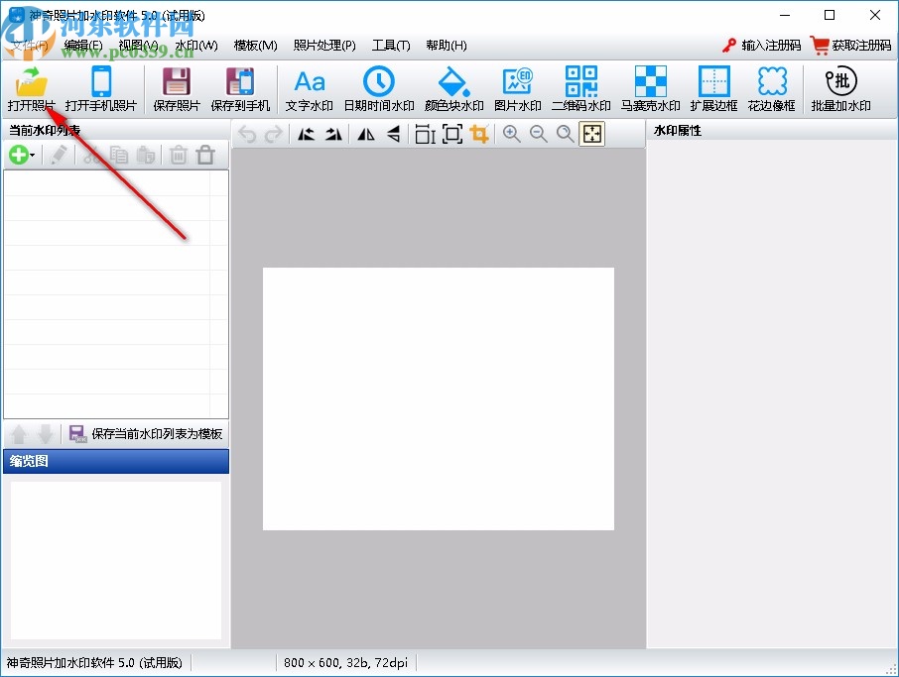899x677 pixels.
Task: Open a photo with 打开照片
Action: (x=32, y=89)
